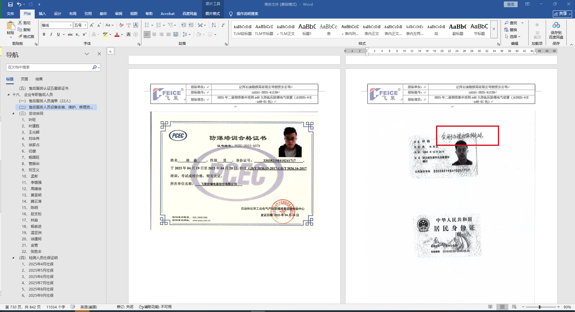Open the font name combo box 等线

(57, 25)
